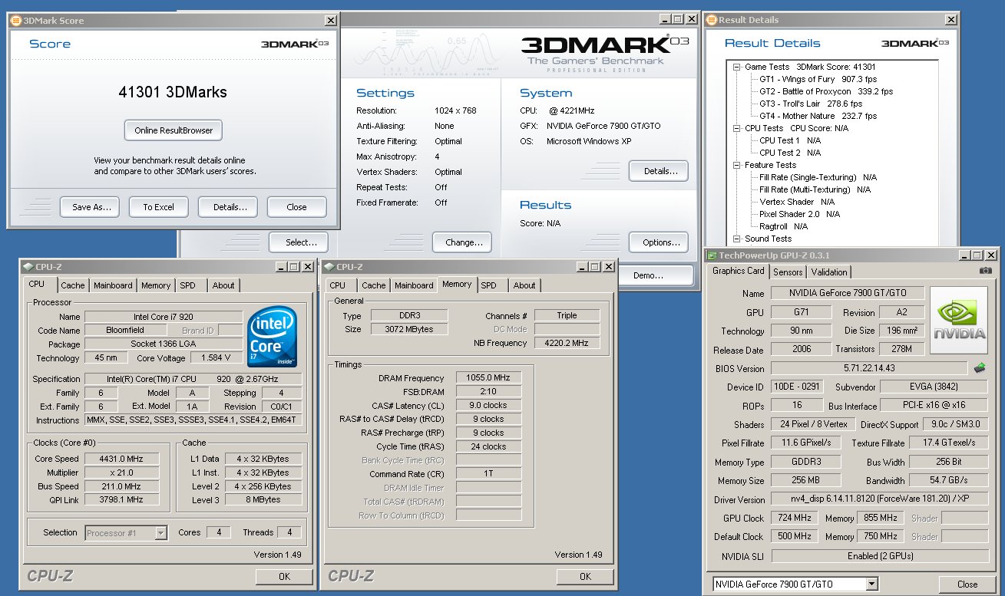Click the CPU Name field Intel Core i7 920
The height and width of the screenshot is (596, 1005).
pyautogui.click(x=163, y=317)
